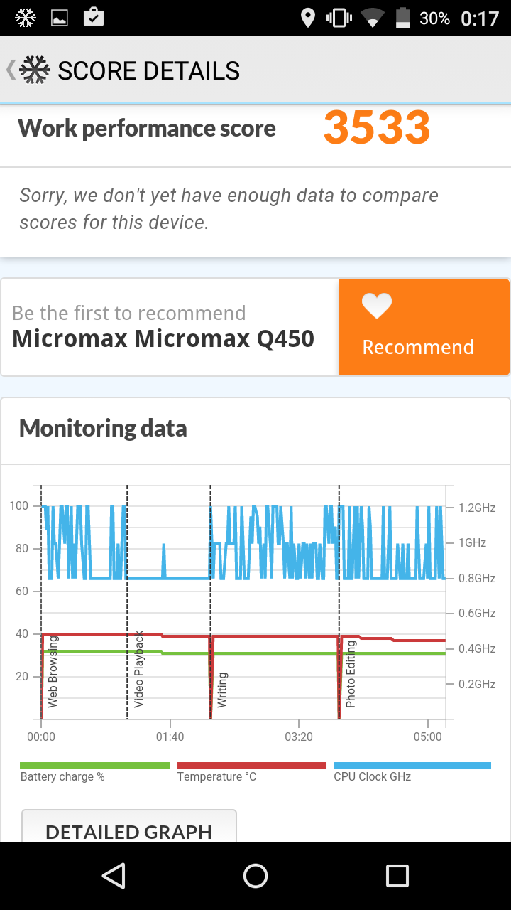Tap the clipboard-check notification icon
Image resolution: width=511 pixels, height=910 pixels.
point(94,17)
